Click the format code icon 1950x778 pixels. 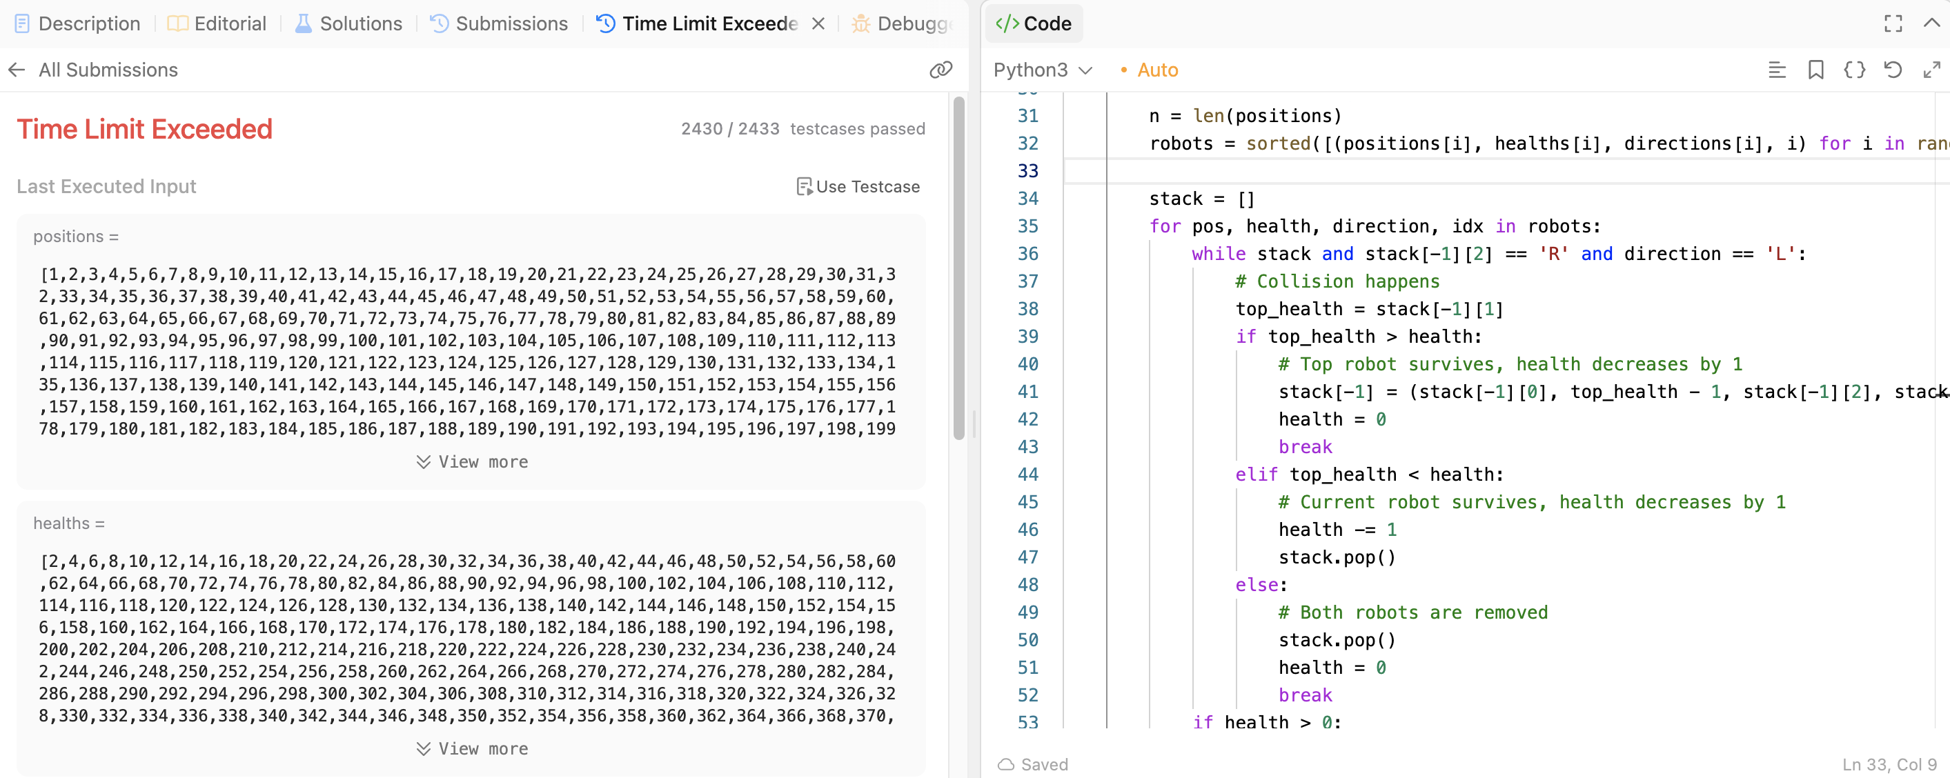pos(1777,70)
